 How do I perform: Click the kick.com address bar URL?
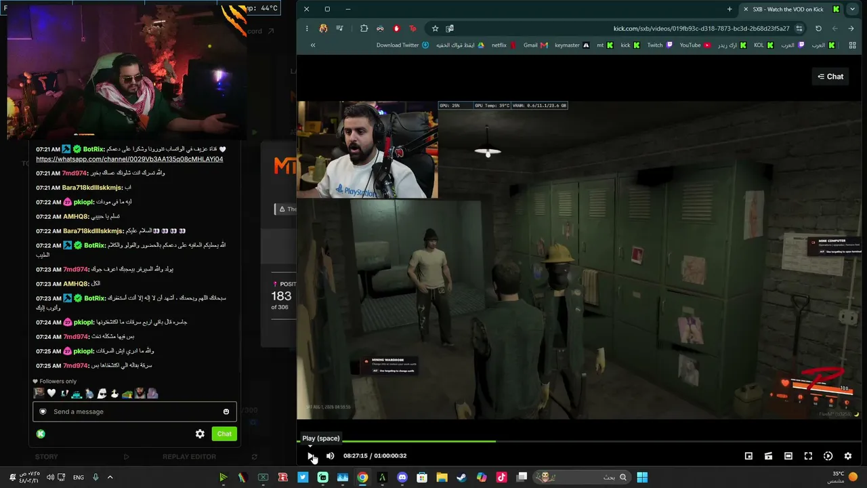pos(701,28)
